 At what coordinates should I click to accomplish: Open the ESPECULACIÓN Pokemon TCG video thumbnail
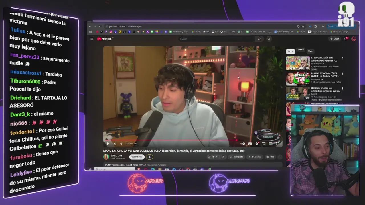click(298, 63)
